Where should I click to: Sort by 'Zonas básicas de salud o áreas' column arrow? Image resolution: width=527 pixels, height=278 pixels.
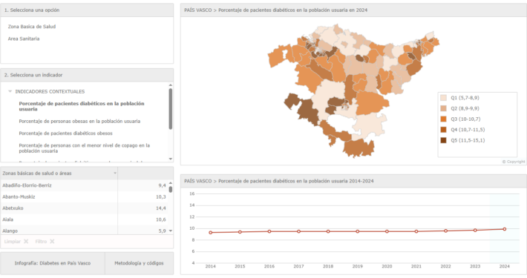pyautogui.click(x=115, y=173)
